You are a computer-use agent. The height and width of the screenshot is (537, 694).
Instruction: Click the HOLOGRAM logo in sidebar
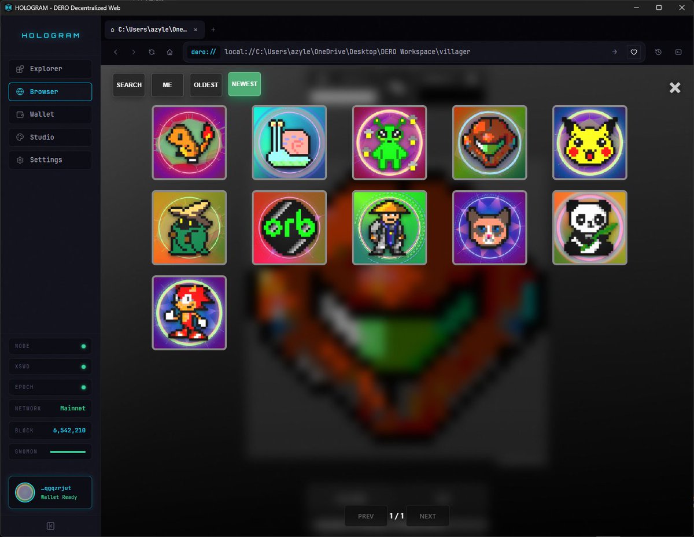(x=51, y=35)
